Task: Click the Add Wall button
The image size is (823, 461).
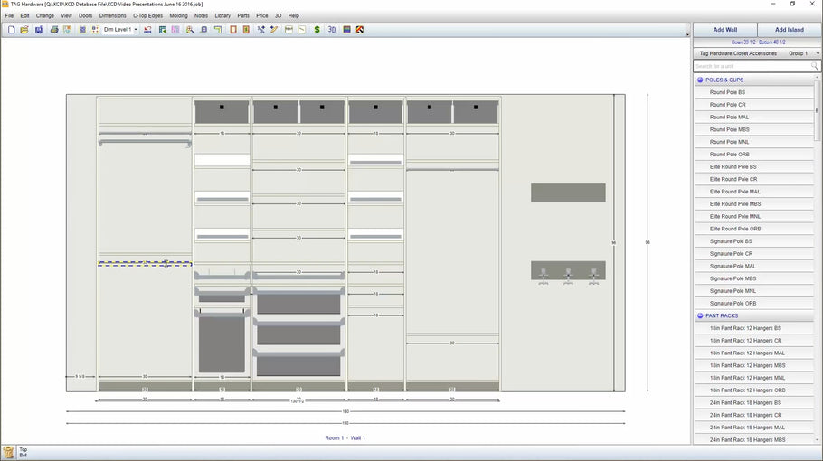Action: tap(724, 30)
